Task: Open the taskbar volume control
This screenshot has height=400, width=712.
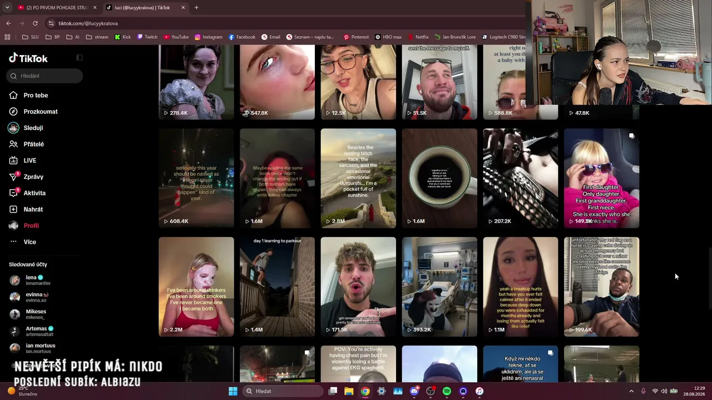Action: pyautogui.click(x=664, y=391)
